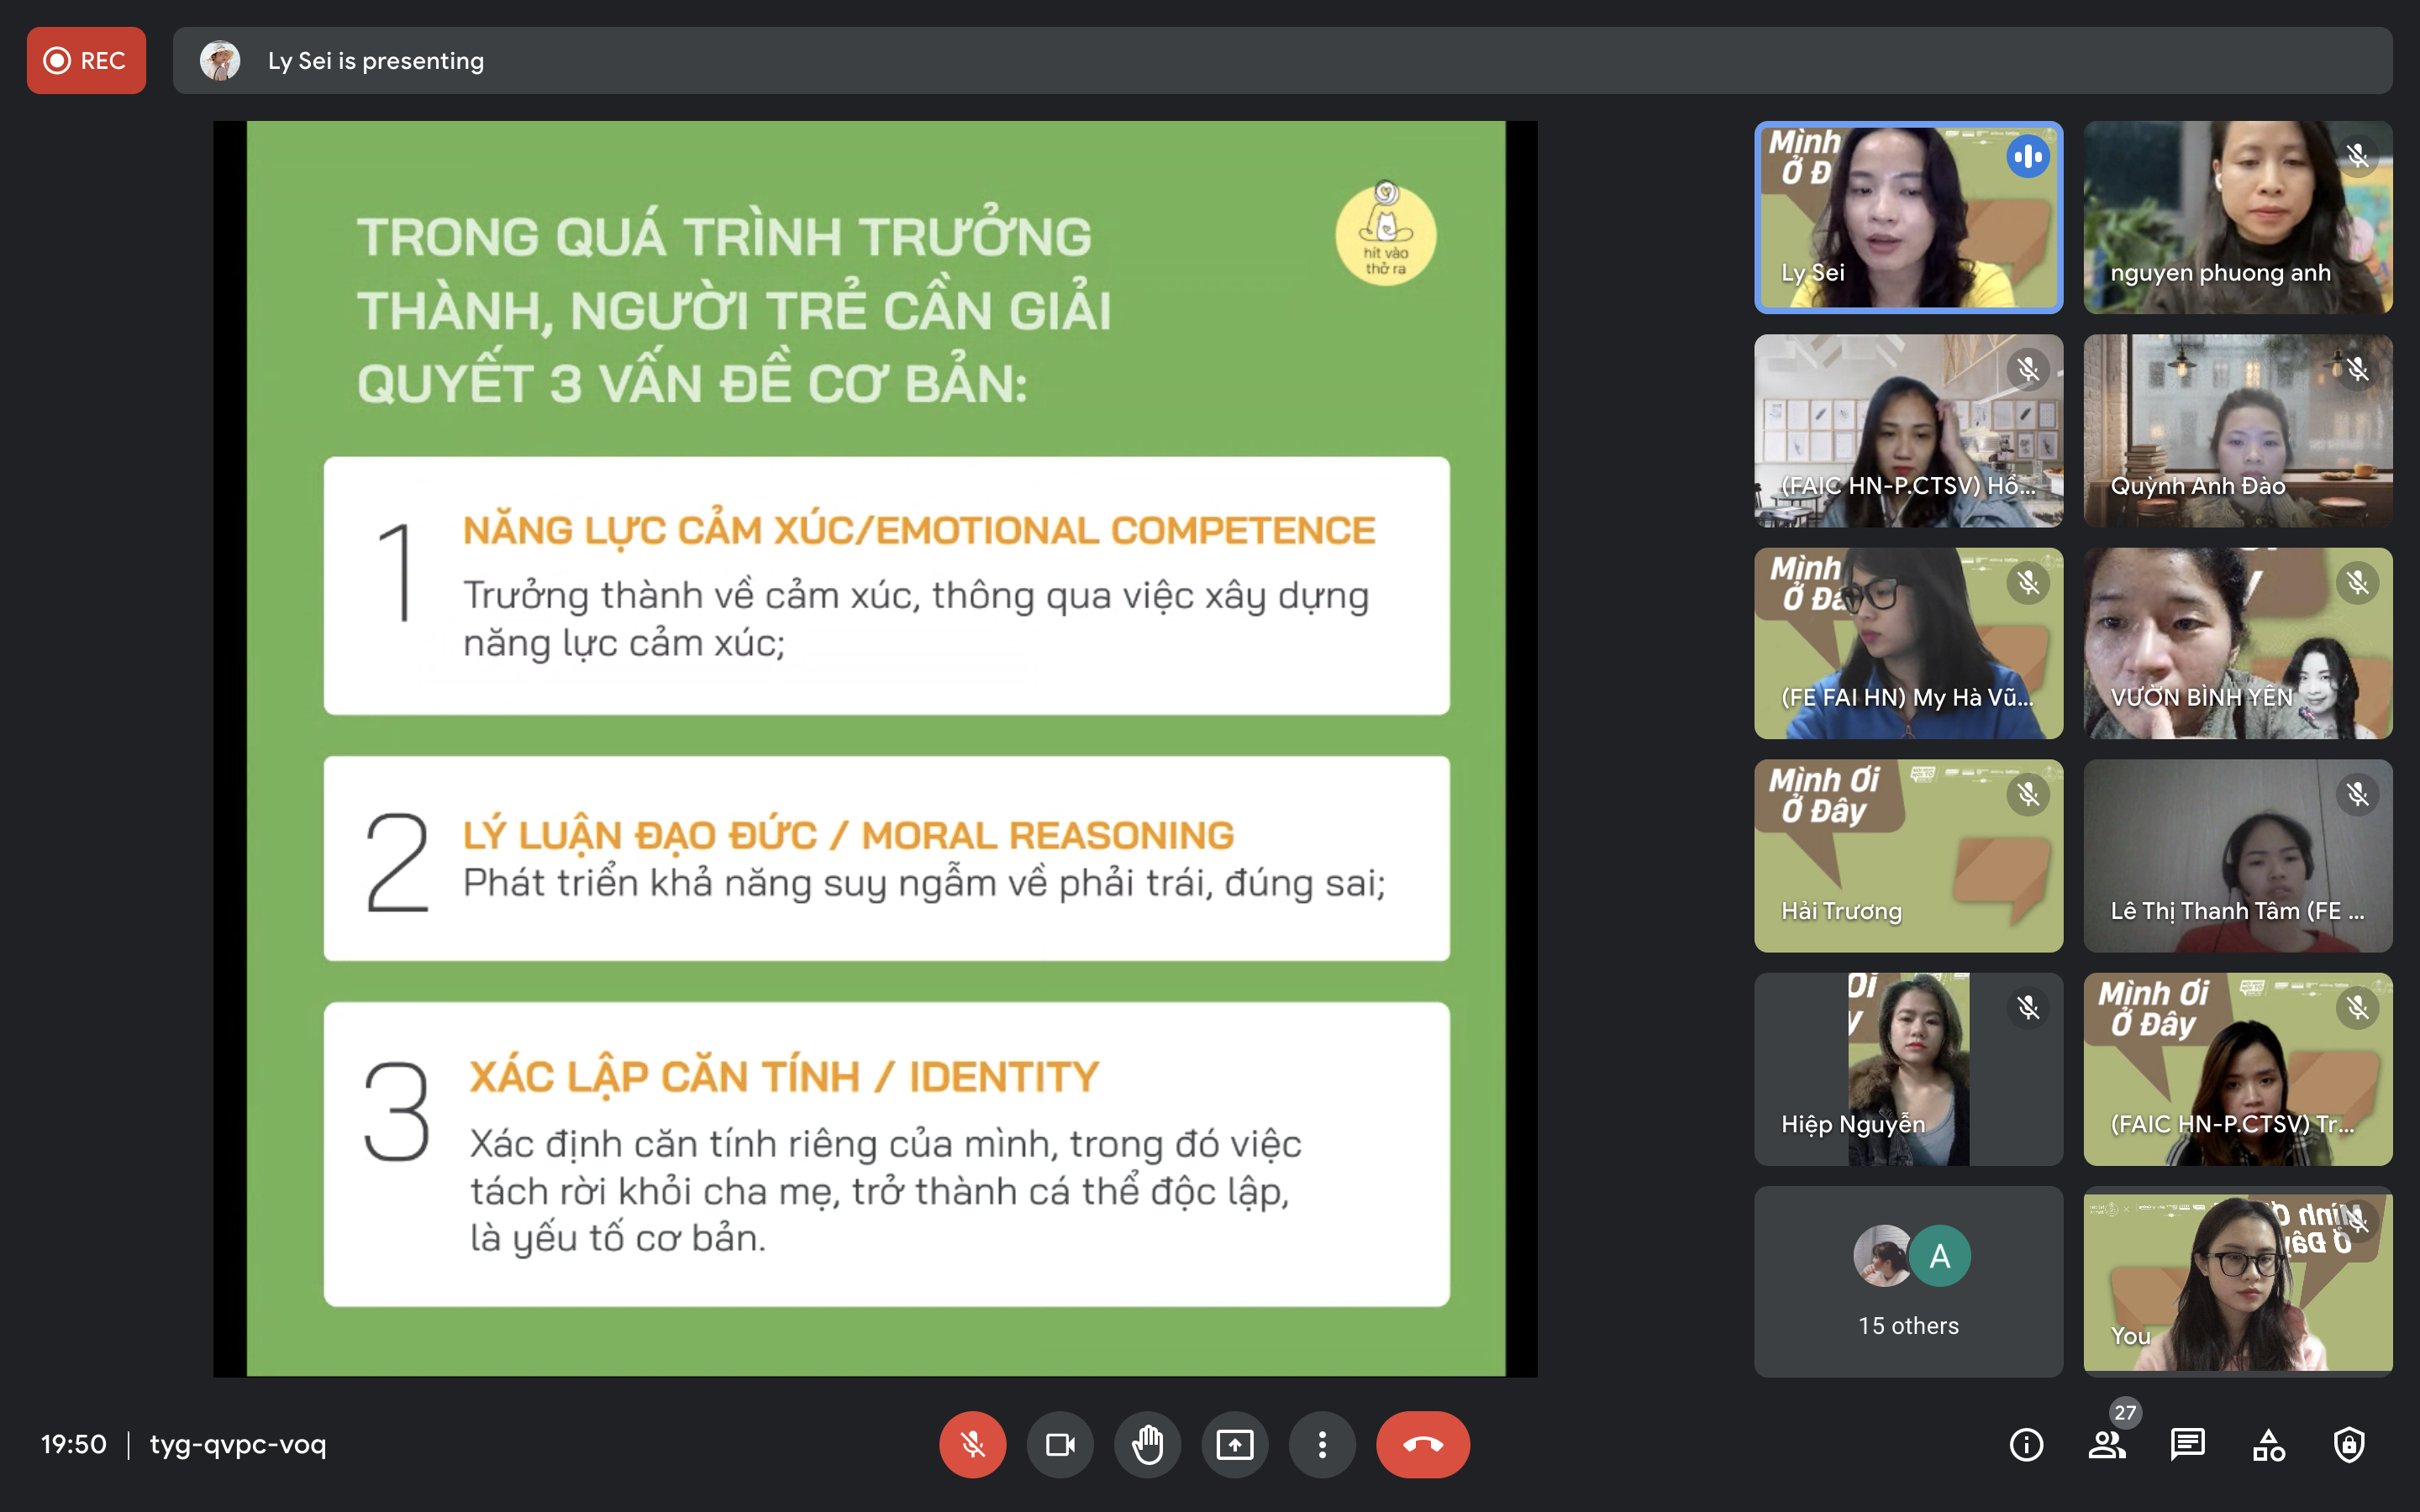This screenshot has height=1512, width=2420.
Task: Leave the call with the red hang-up button
Action: (1423, 1444)
